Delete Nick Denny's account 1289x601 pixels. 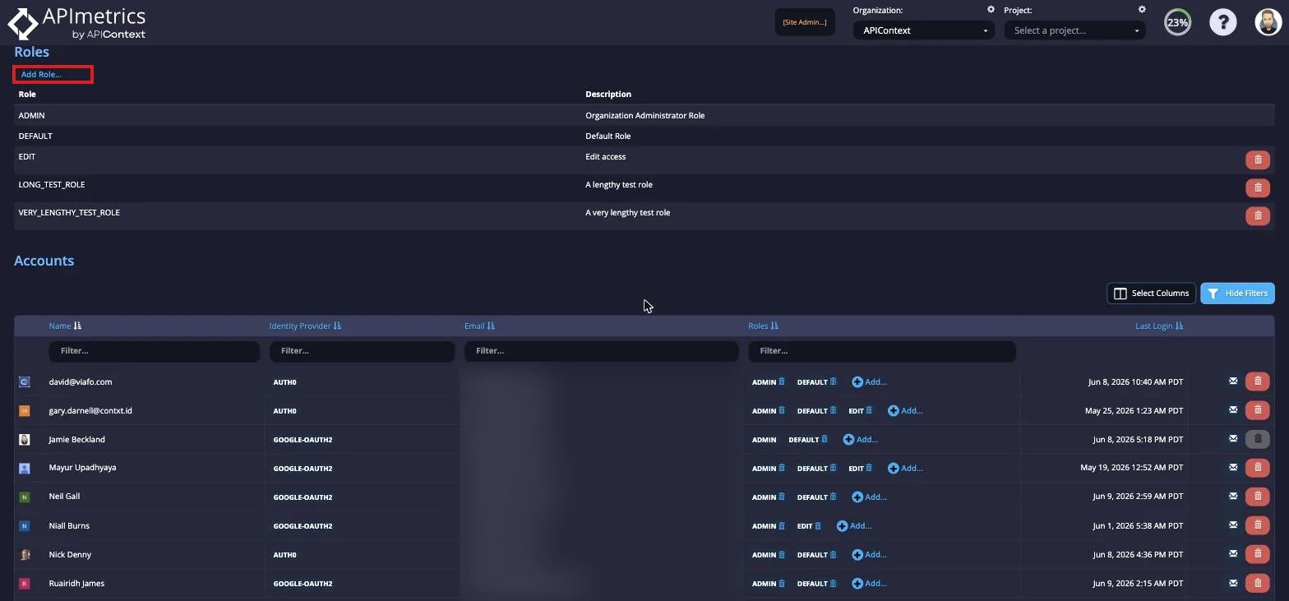tap(1257, 554)
